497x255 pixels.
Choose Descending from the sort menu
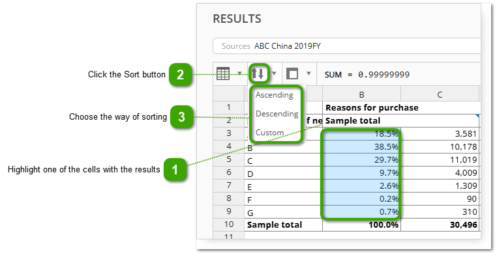click(277, 113)
